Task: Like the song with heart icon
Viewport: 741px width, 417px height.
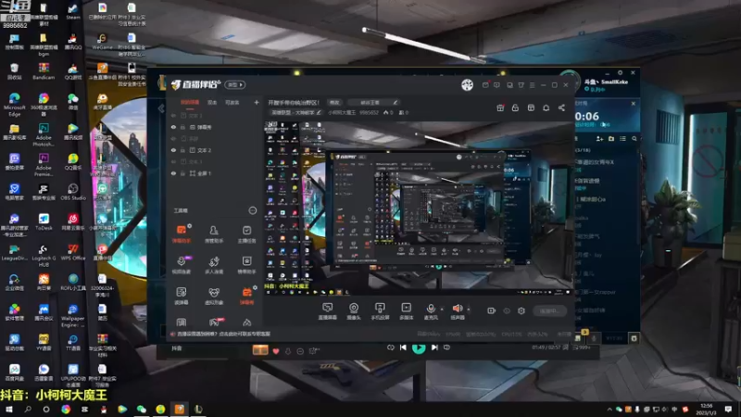Action: 276,351
